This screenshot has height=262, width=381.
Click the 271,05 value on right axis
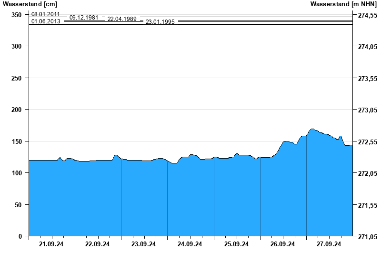(367, 237)
